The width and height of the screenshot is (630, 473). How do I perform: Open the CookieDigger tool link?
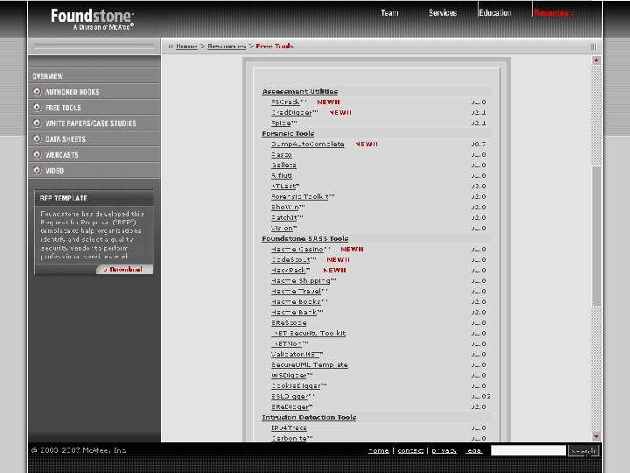[296, 385]
